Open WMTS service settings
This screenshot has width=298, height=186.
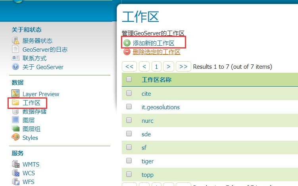click(31, 164)
